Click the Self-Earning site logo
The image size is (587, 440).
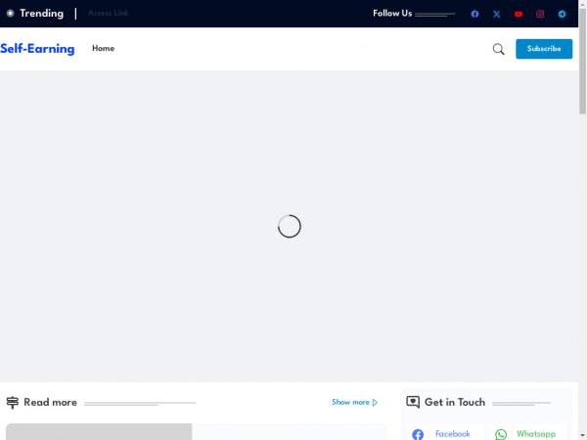tap(37, 49)
